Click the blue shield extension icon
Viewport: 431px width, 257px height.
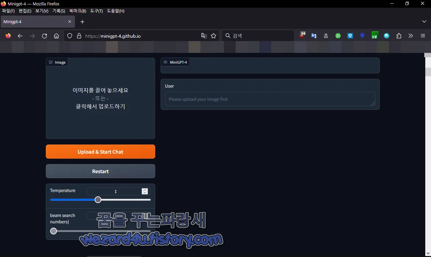point(350,36)
